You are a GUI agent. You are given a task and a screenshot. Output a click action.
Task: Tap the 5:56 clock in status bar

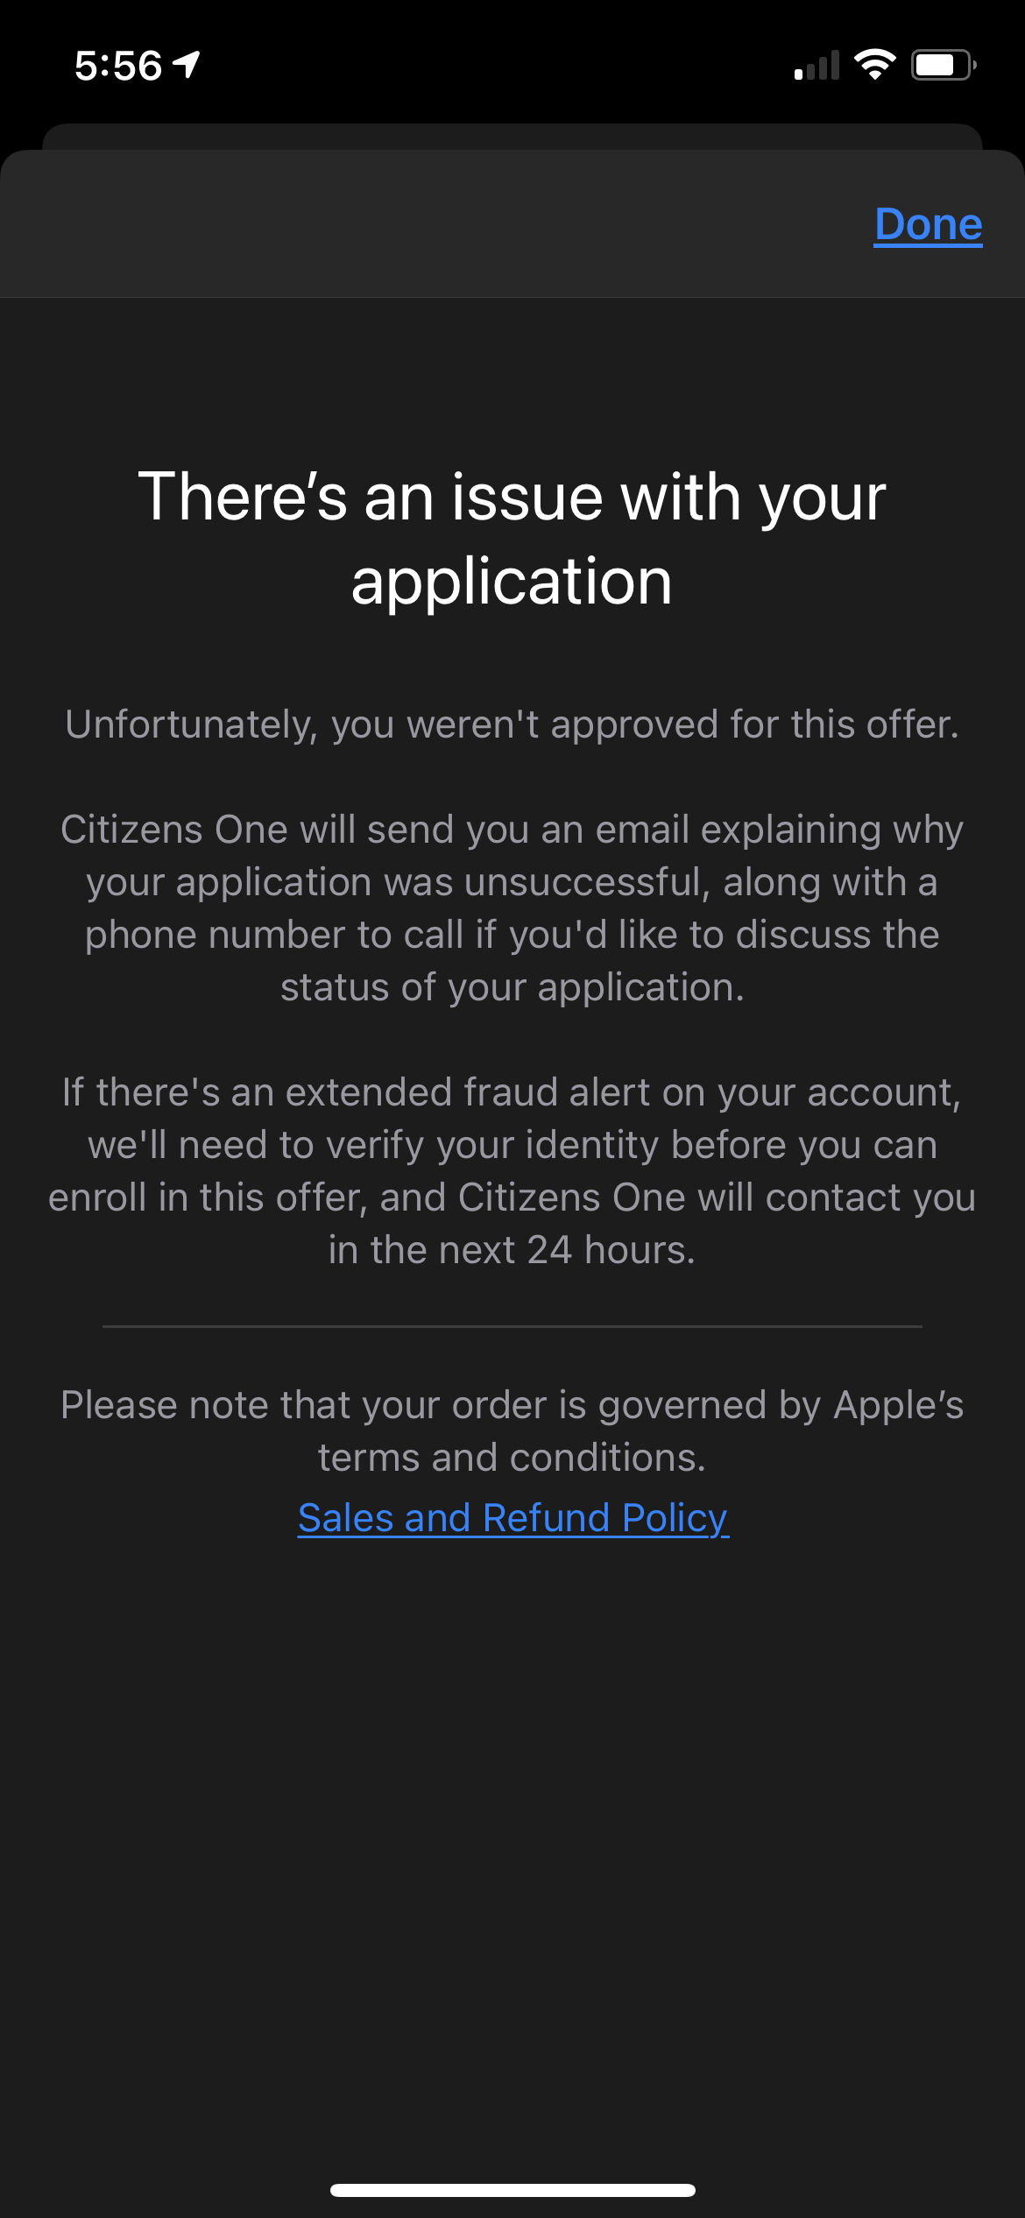tap(118, 66)
